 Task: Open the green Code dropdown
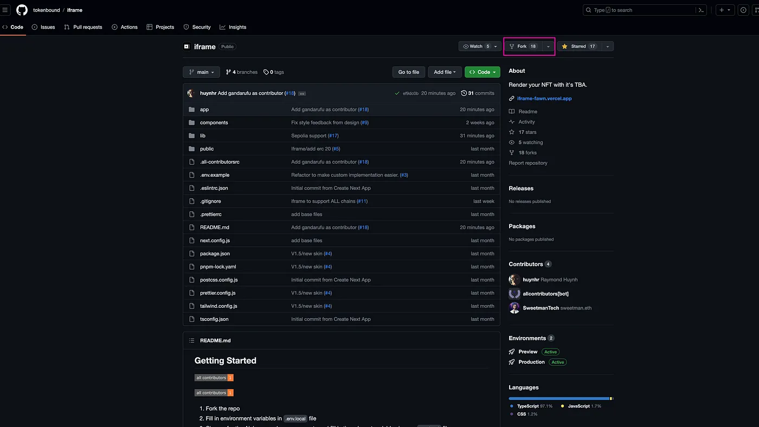[483, 72]
